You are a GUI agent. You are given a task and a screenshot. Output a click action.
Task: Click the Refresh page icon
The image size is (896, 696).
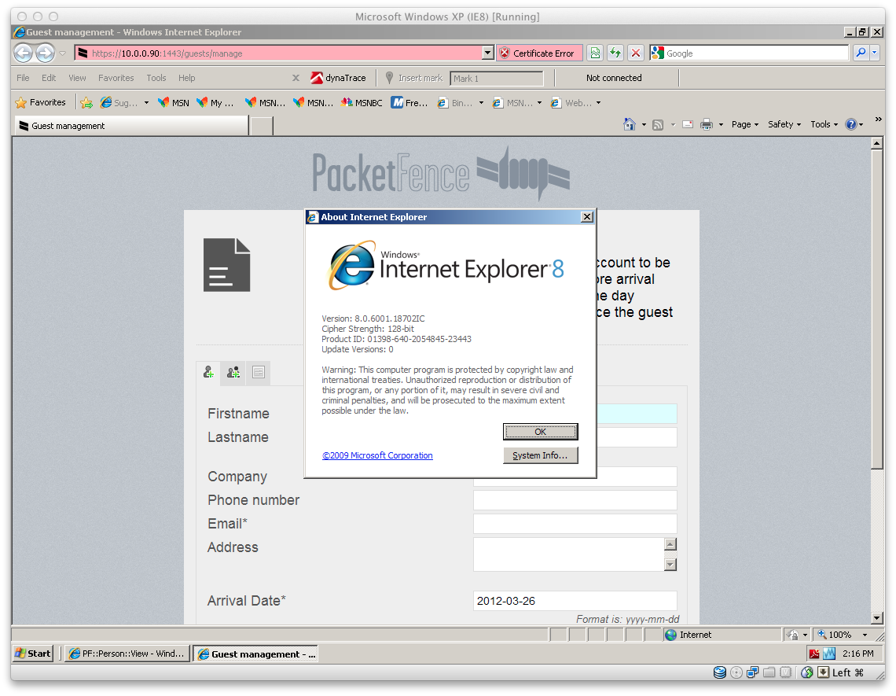tap(615, 53)
